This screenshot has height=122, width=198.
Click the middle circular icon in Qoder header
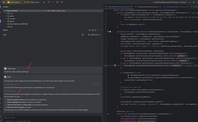point(93,30)
